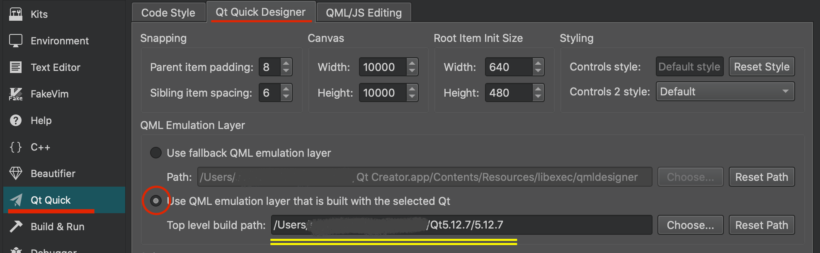The image size is (820, 253).
Task: Open the Text Editor settings
Action: tap(56, 67)
